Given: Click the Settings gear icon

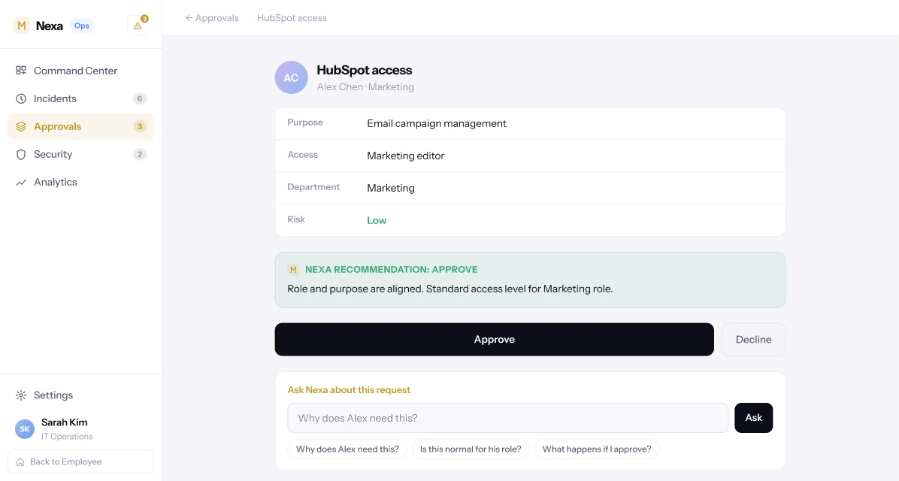Looking at the screenshot, I should click(21, 395).
